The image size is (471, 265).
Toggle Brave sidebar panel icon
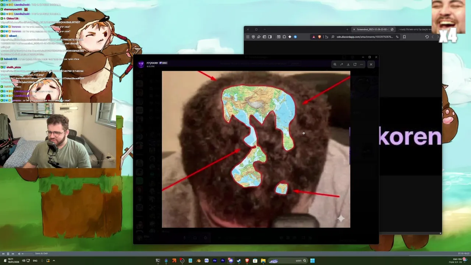(270, 37)
